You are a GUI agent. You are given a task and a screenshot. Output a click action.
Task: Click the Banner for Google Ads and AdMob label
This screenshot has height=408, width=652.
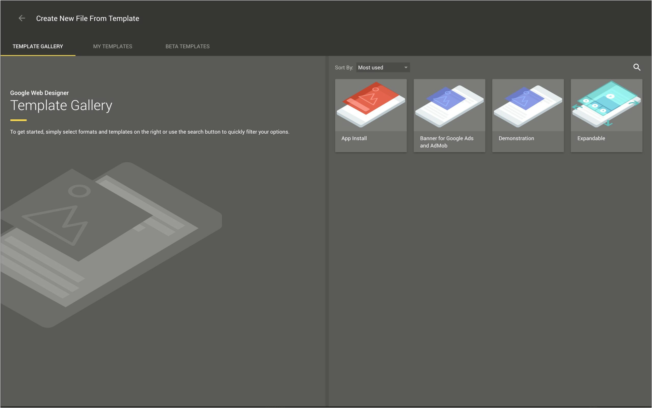446,142
